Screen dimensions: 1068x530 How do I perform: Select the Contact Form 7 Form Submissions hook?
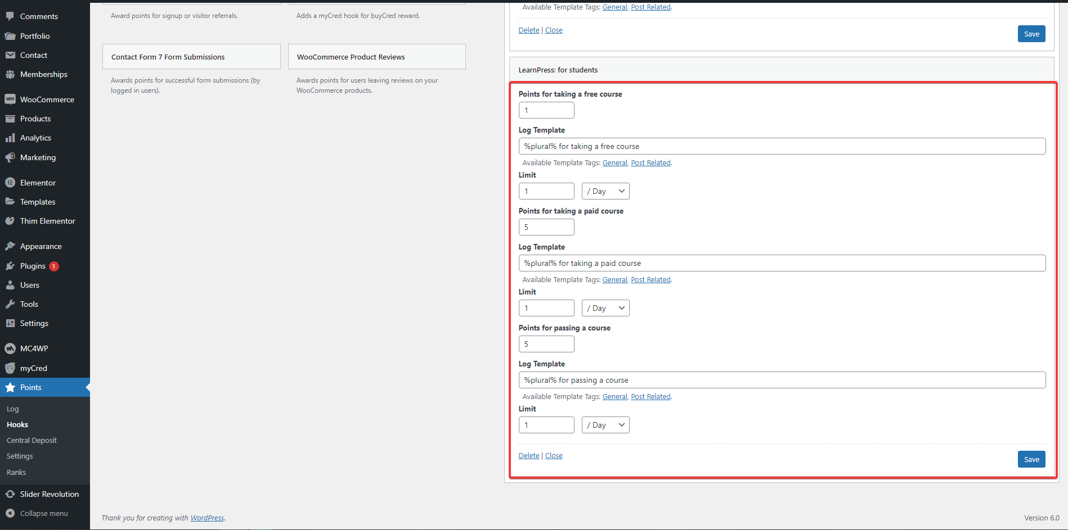tap(191, 57)
